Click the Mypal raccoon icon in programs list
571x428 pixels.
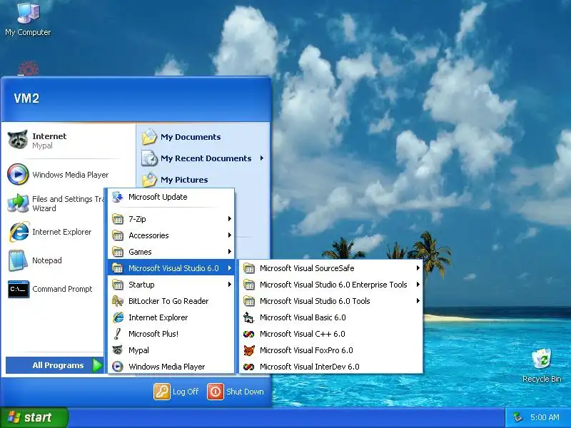tap(117, 350)
